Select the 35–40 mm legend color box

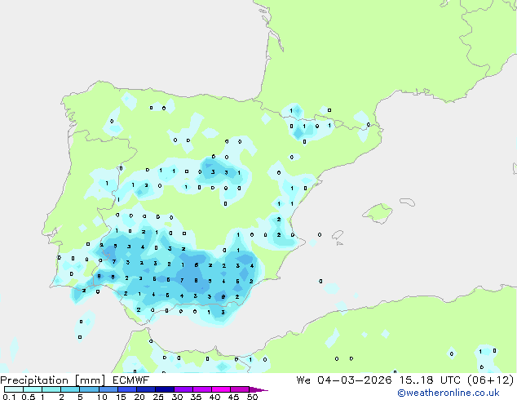coord(201,389)
